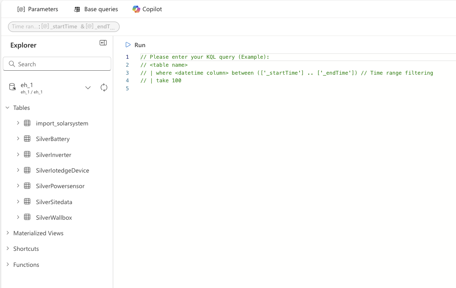Expand the Functions section

click(x=8, y=264)
